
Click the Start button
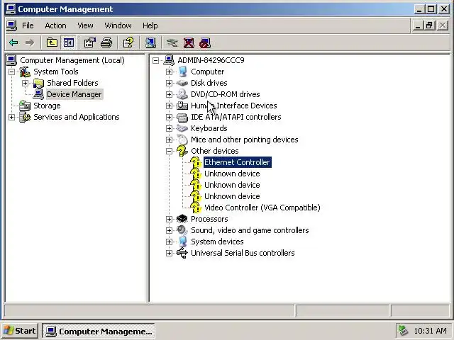click(19, 331)
